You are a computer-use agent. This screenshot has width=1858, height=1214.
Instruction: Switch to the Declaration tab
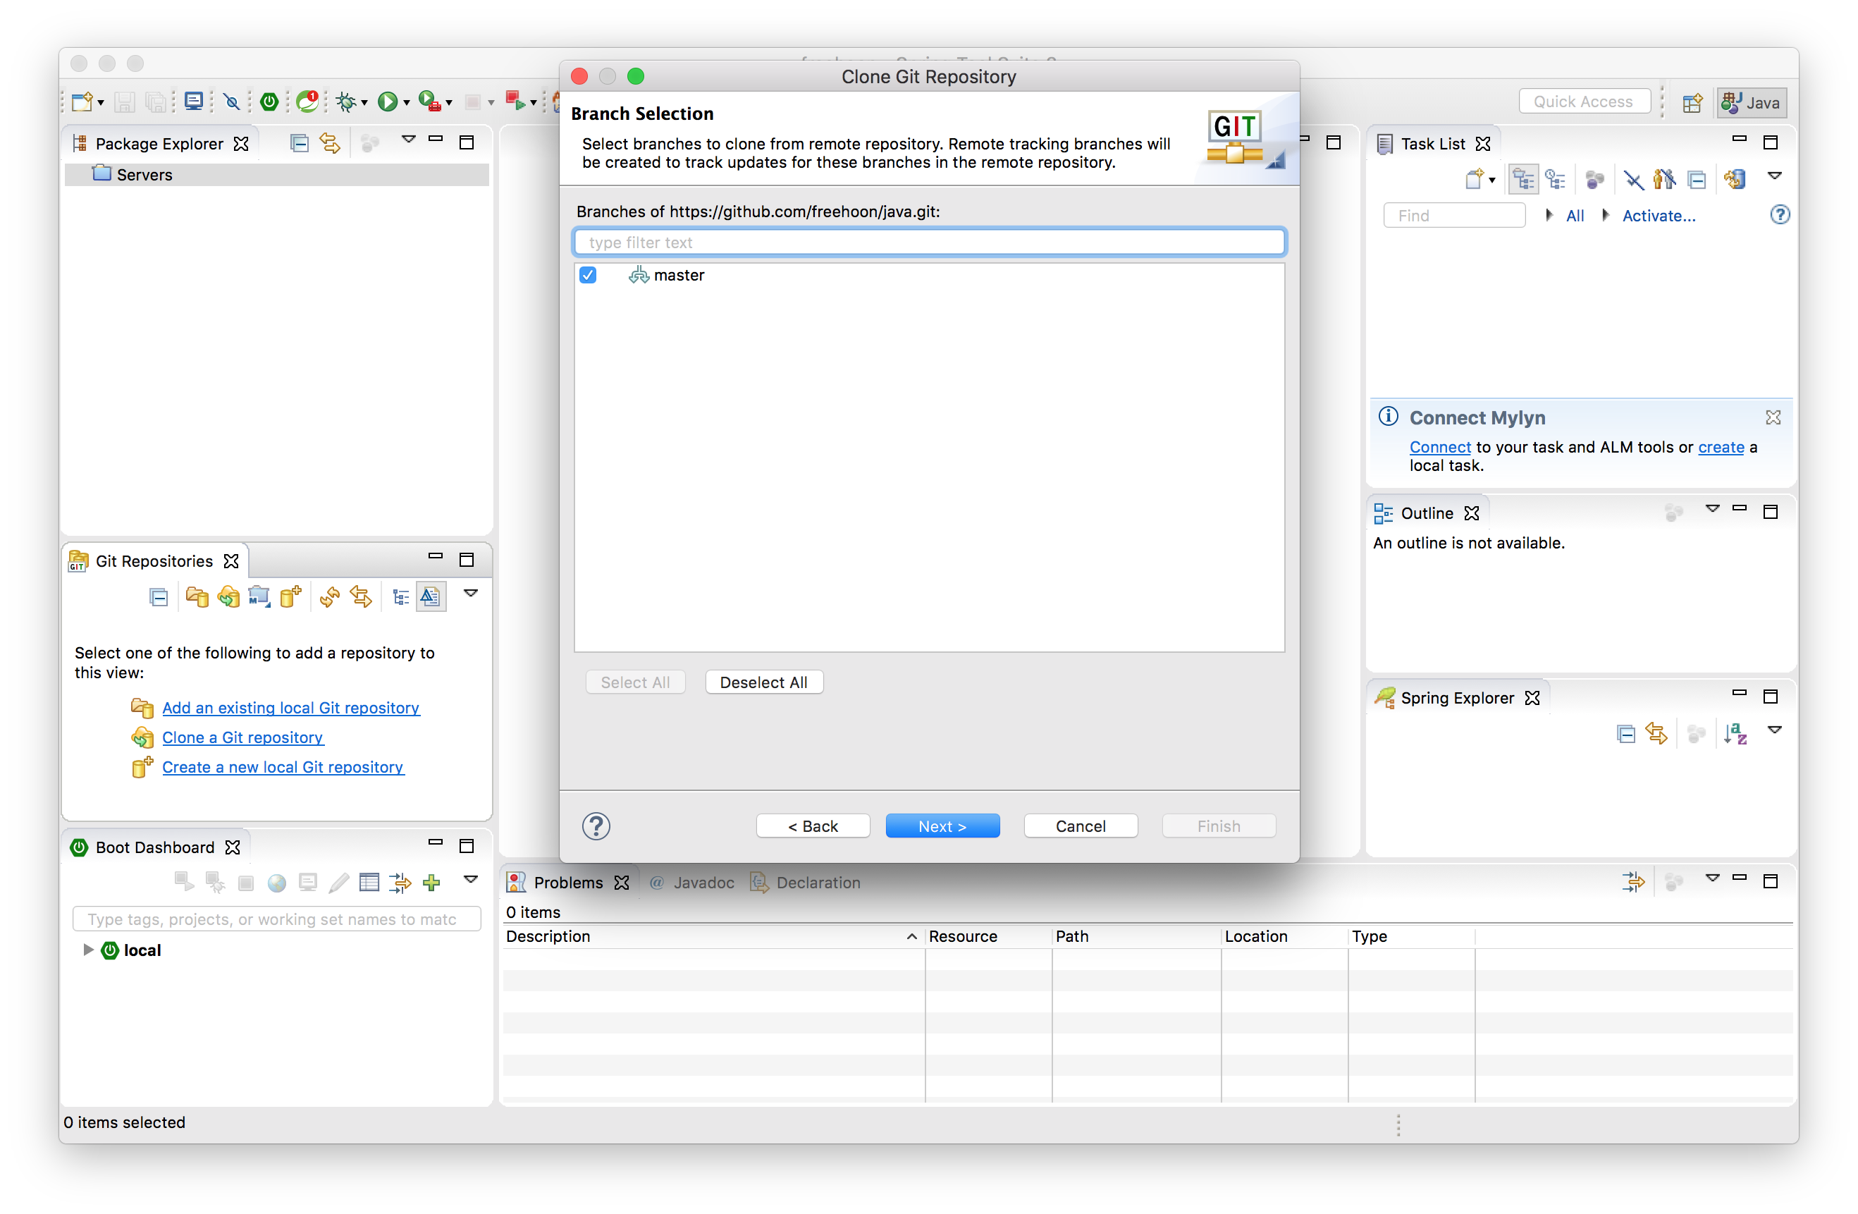[817, 882]
